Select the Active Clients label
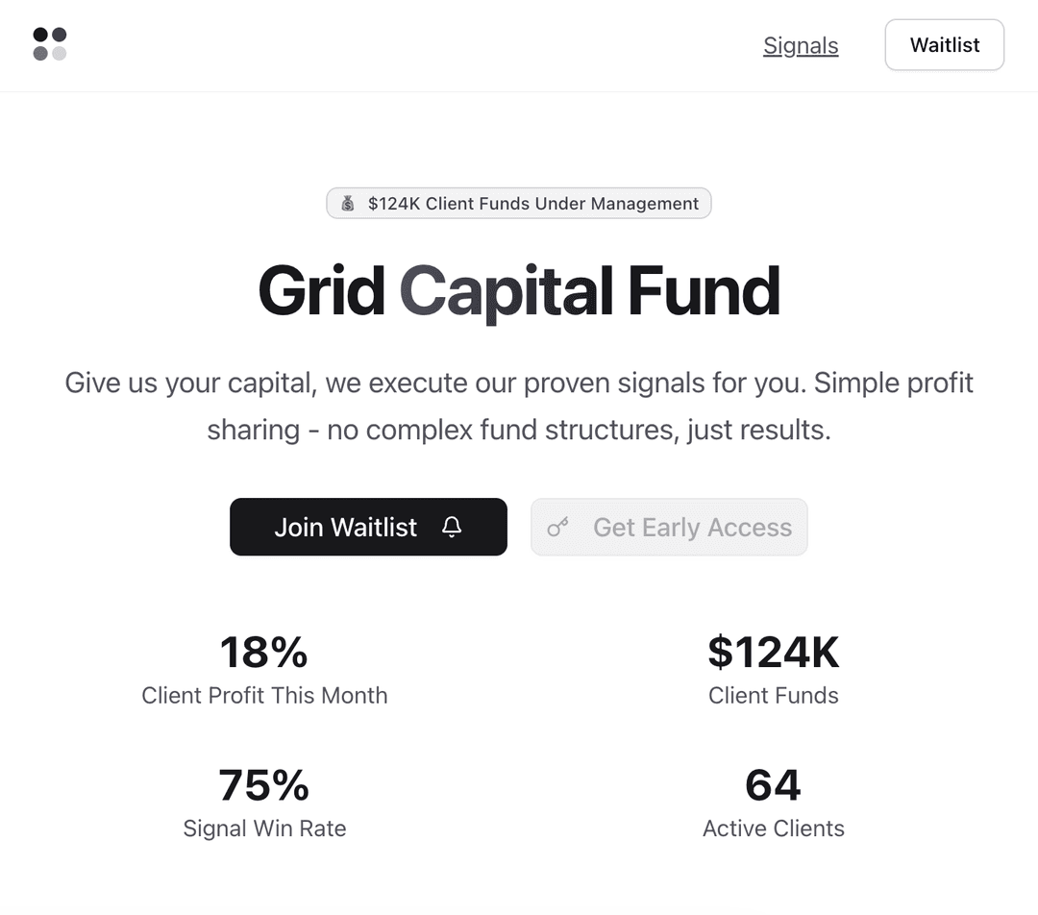Viewport: 1038px width, 915px height. tap(774, 828)
